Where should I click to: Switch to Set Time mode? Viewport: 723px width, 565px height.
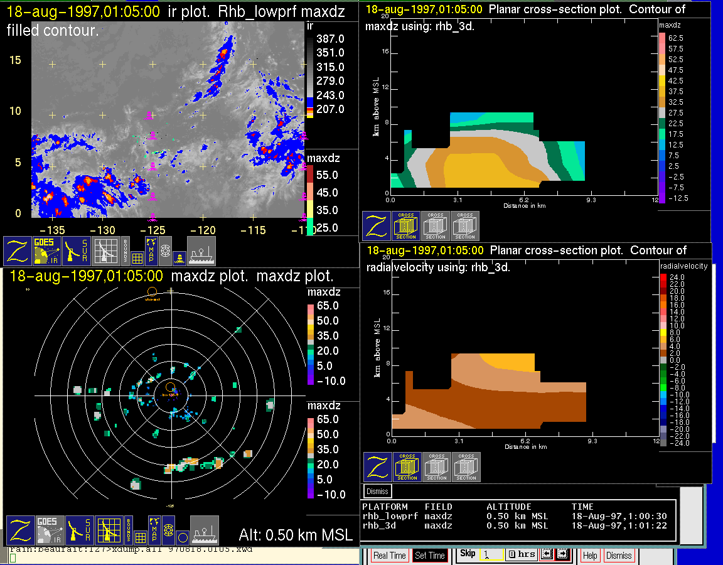430,556
